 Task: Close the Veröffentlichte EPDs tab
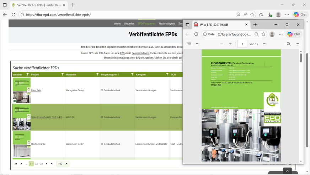[64, 5]
